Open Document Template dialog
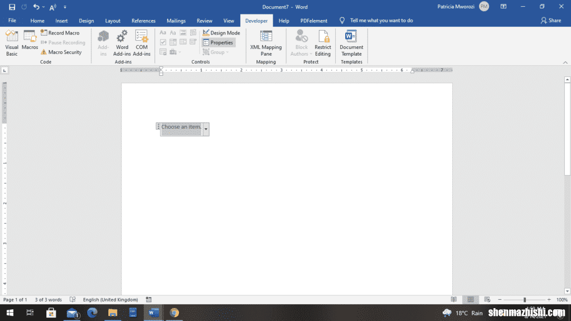 click(351, 43)
